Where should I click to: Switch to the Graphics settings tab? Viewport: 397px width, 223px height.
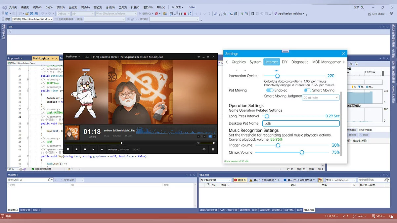[x=239, y=62]
